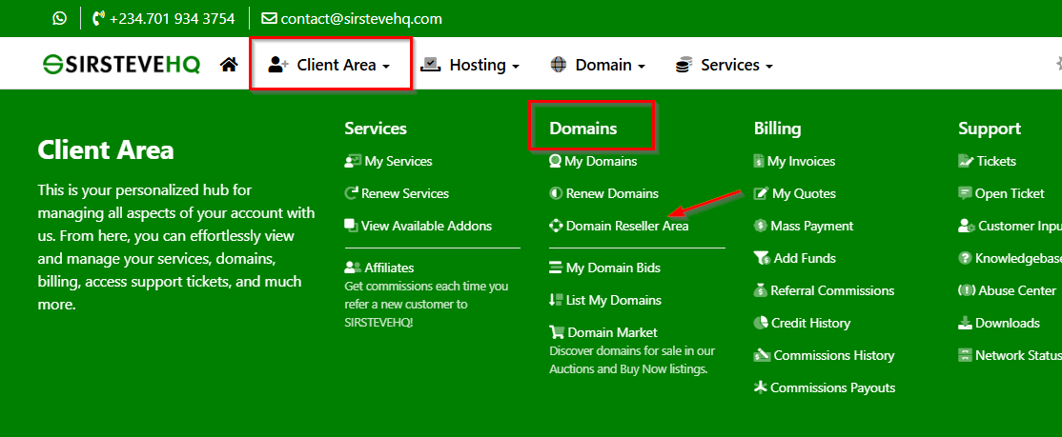View Credit History link

click(810, 324)
